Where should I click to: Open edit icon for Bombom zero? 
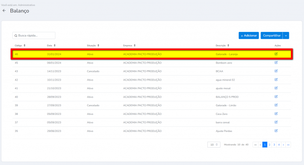click(x=276, y=62)
